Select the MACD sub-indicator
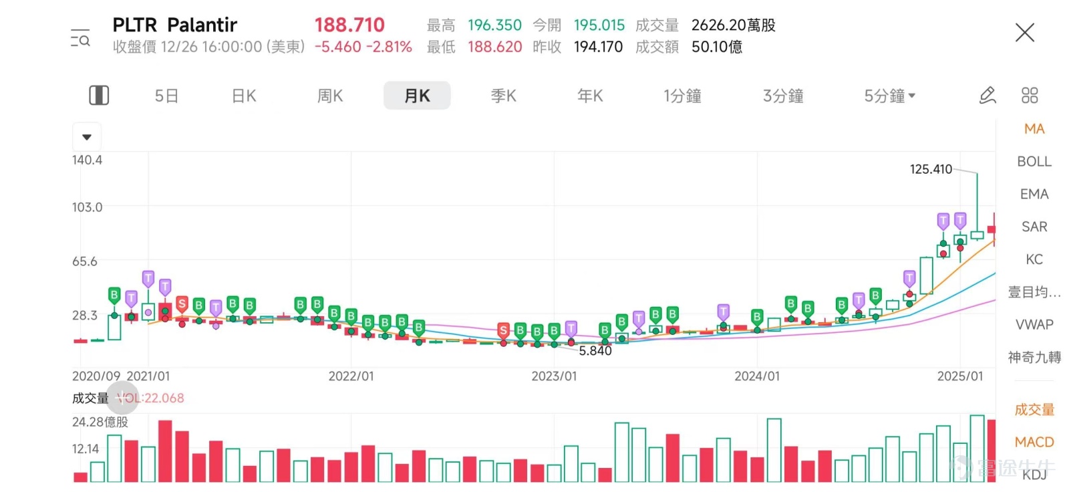This screenshot has height=492, width=1069. pos(1034,443)
